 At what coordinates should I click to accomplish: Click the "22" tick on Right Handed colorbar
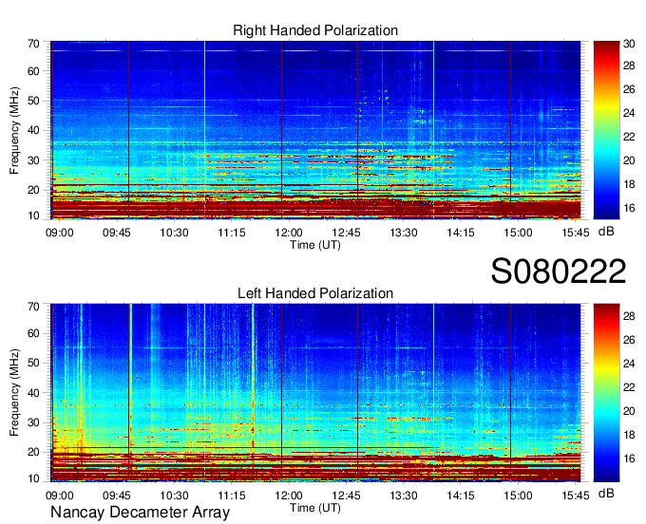point(629,137)
